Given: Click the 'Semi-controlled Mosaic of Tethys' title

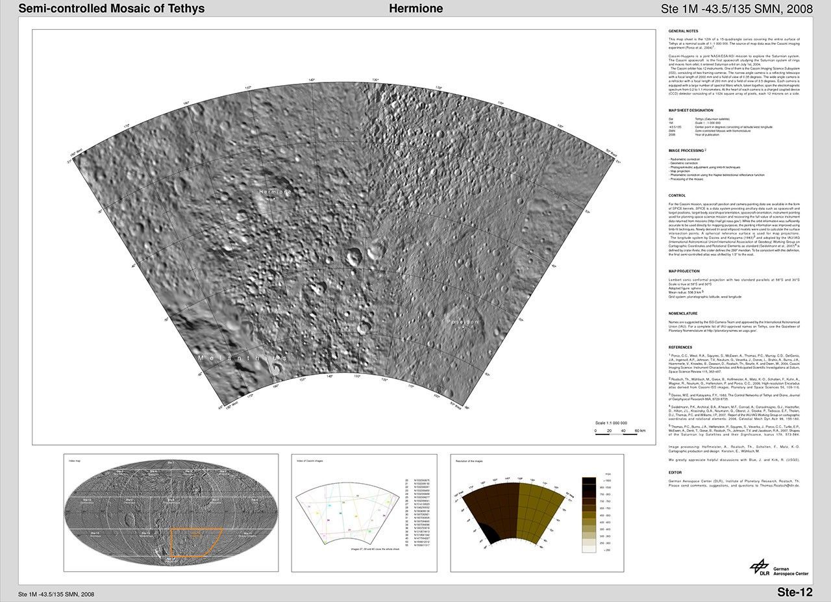Looking at the screenshot, I should (x=111, y=8).
